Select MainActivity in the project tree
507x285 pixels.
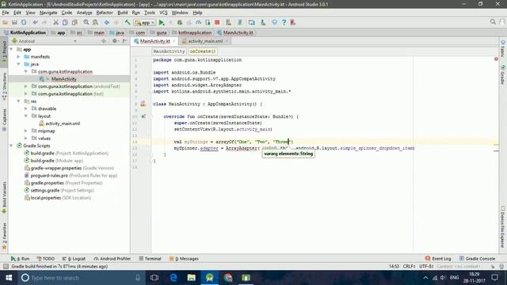(63, 79)
